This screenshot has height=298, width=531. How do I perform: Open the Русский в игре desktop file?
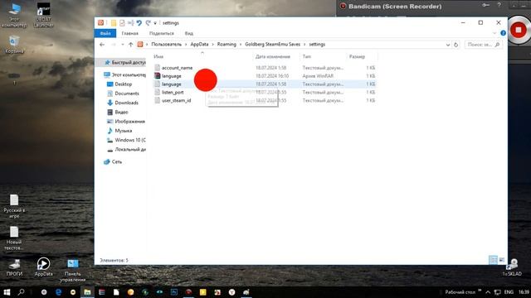click(x=14, y=206)
